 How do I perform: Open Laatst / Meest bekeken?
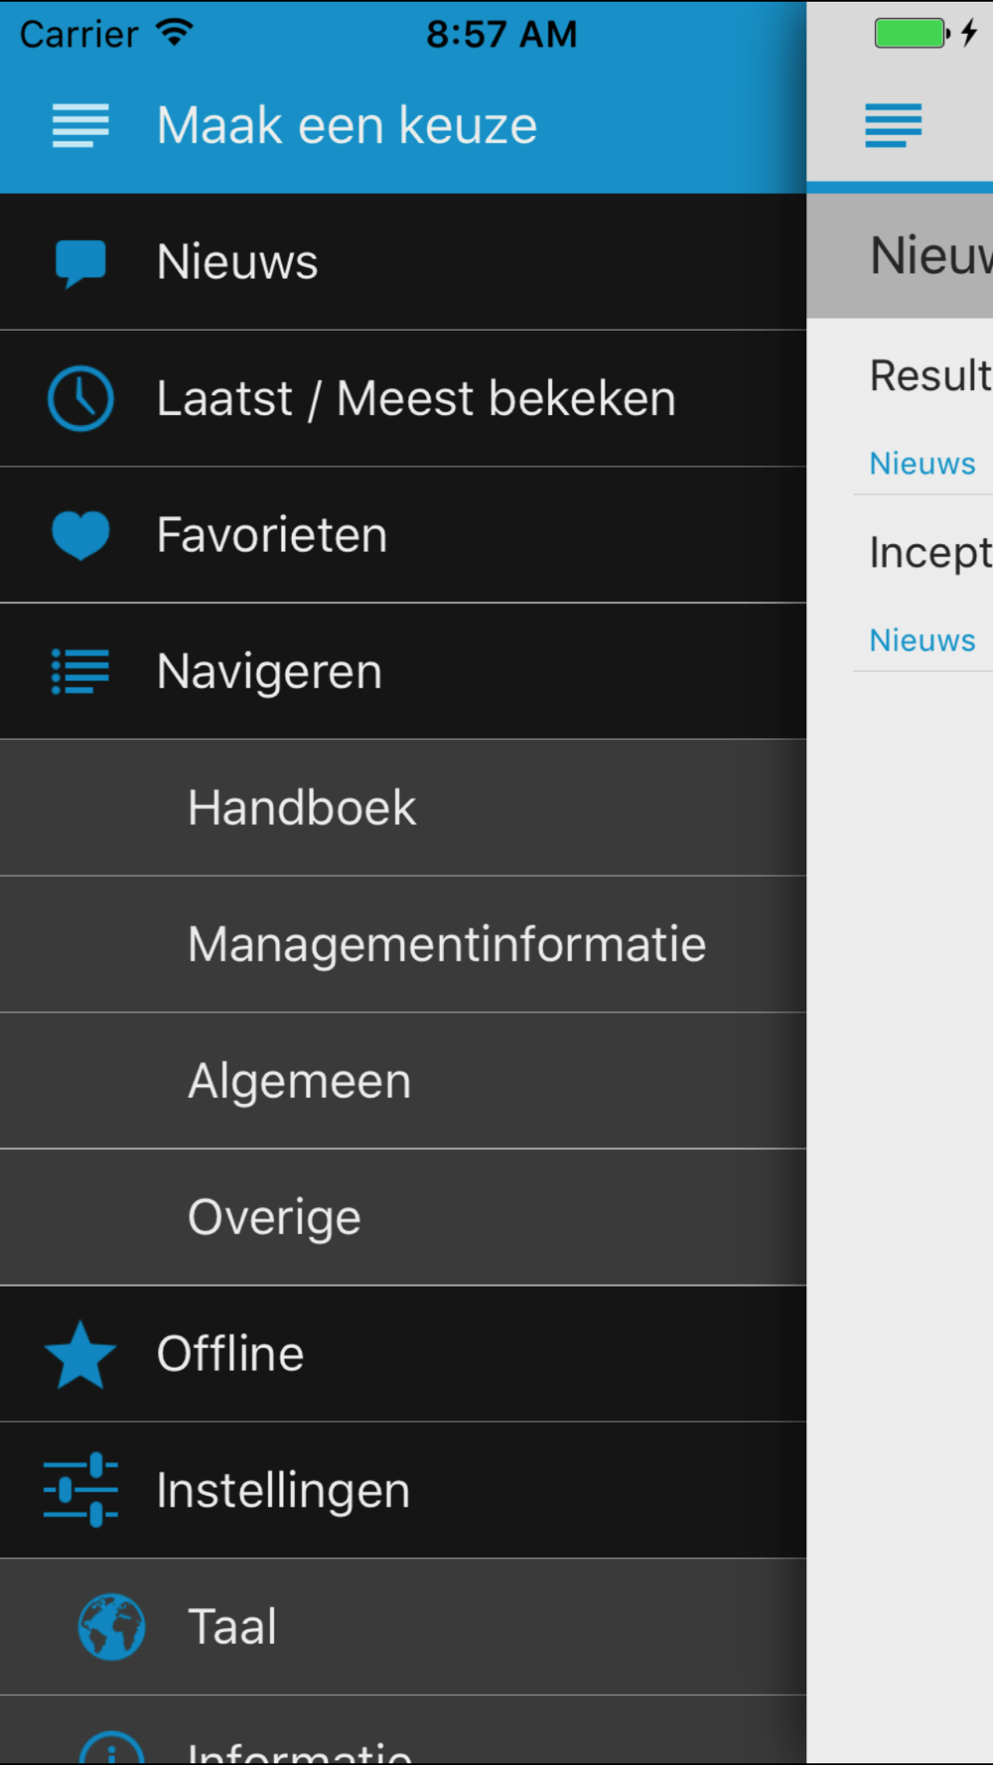click(x=403, y=399)
